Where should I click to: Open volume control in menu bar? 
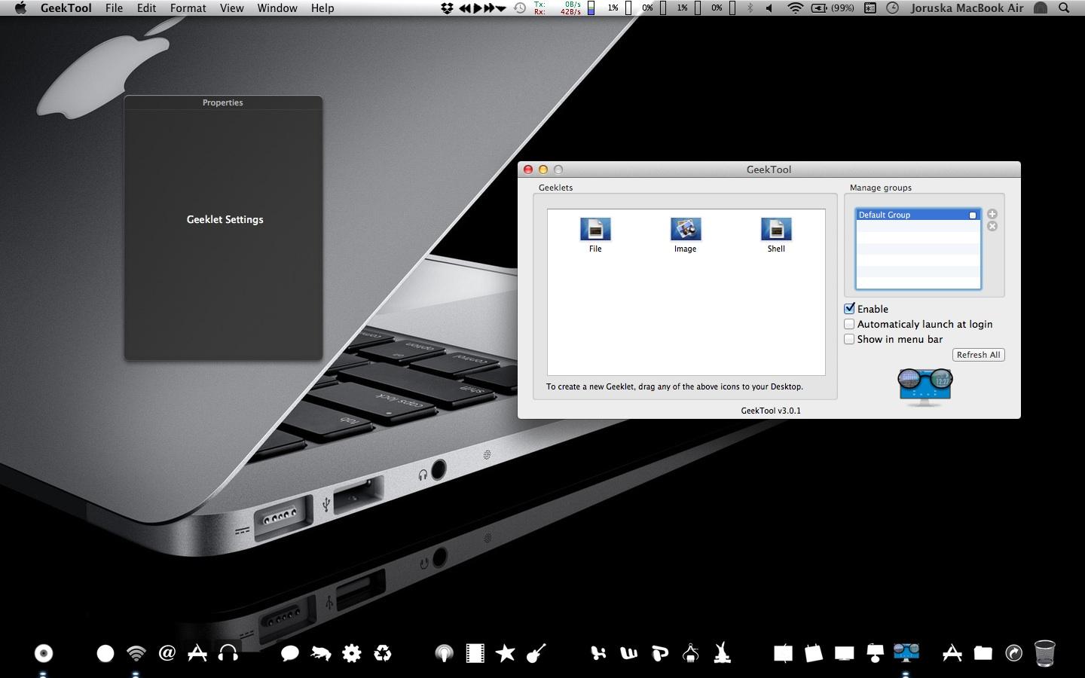tap(769, 8)
